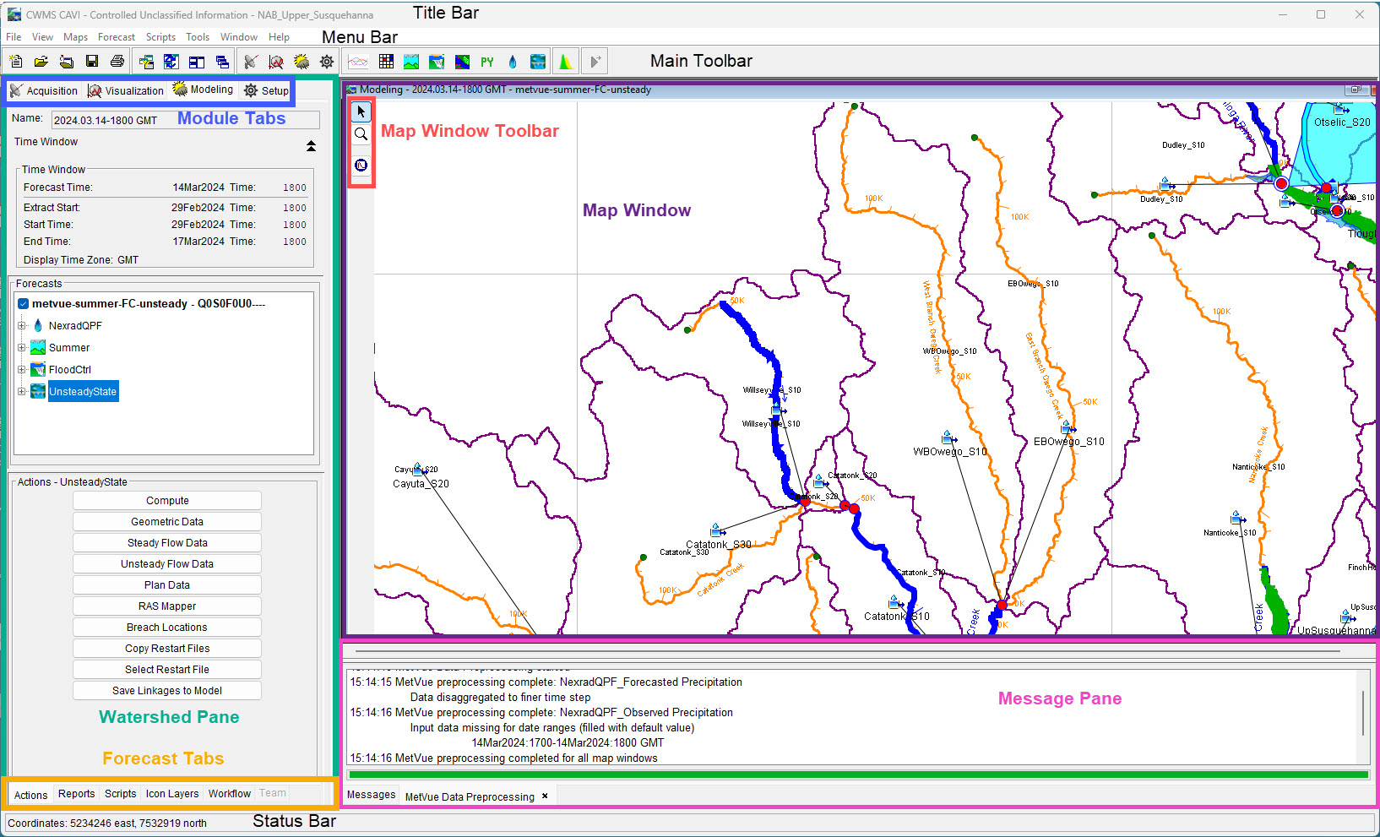Click the green preprocessing progress bar
Image resolution: width=1380 pixels, height=837 pixels.
pos(858,774)
